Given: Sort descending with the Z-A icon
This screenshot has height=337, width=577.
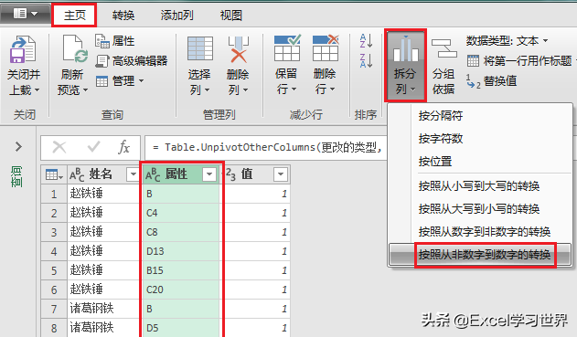Looking at the screenshot, I should tap(366, 60).
